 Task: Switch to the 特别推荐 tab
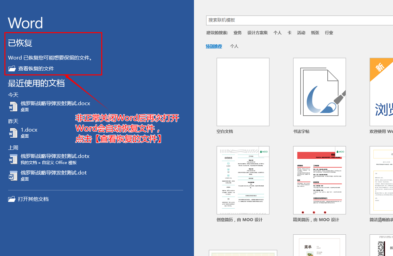[214, 46]
